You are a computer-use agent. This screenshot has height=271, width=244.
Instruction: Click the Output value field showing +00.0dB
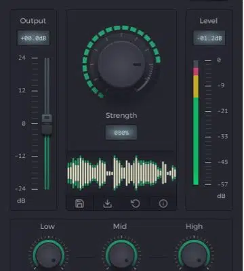[33, 38]
